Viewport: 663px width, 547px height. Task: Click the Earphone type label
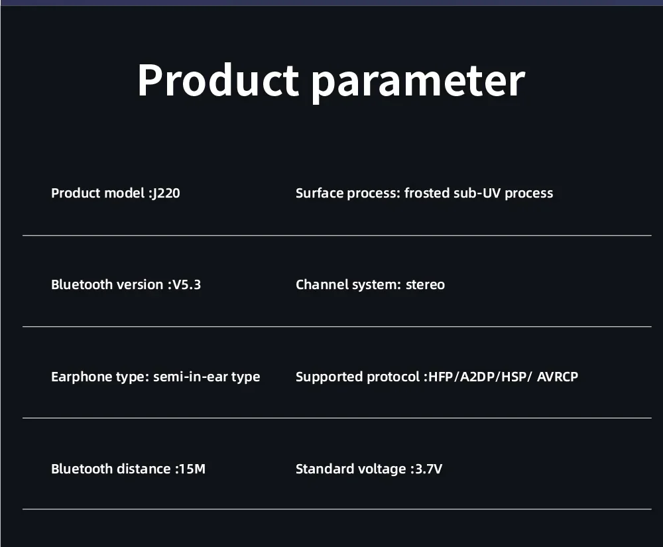coord(99,377)
